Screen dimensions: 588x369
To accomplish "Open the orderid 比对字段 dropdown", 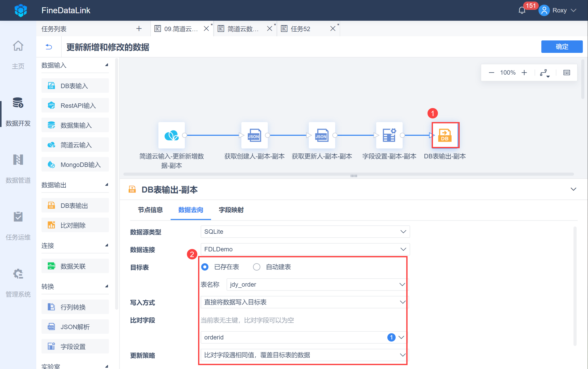I will [304, 337].
